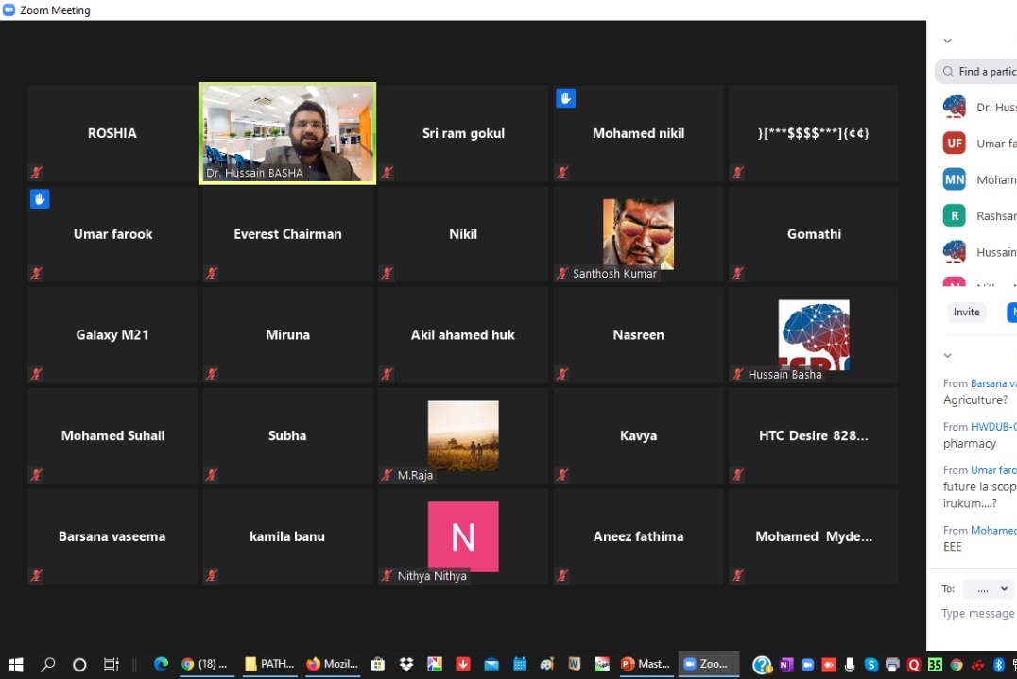Switch to the Chrome taskbar tab
Screen dimensions: 1017x679
click(205, 664)
